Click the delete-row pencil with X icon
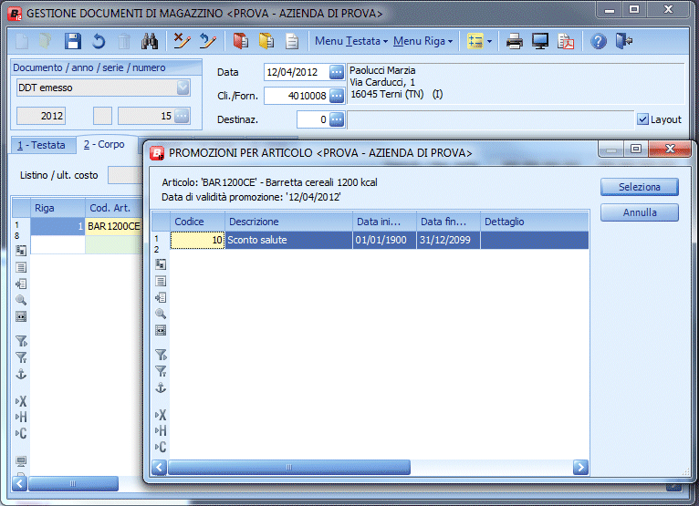Image resolution: width=699 pixels, height=506 pixels. [x=182, y=41]
